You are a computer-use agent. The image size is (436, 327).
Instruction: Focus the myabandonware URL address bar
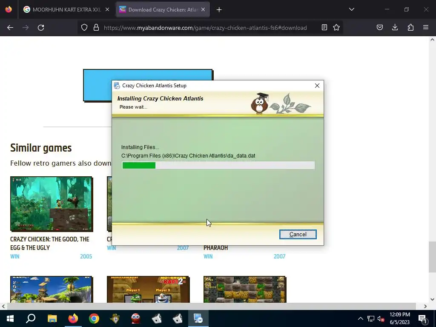205,28
